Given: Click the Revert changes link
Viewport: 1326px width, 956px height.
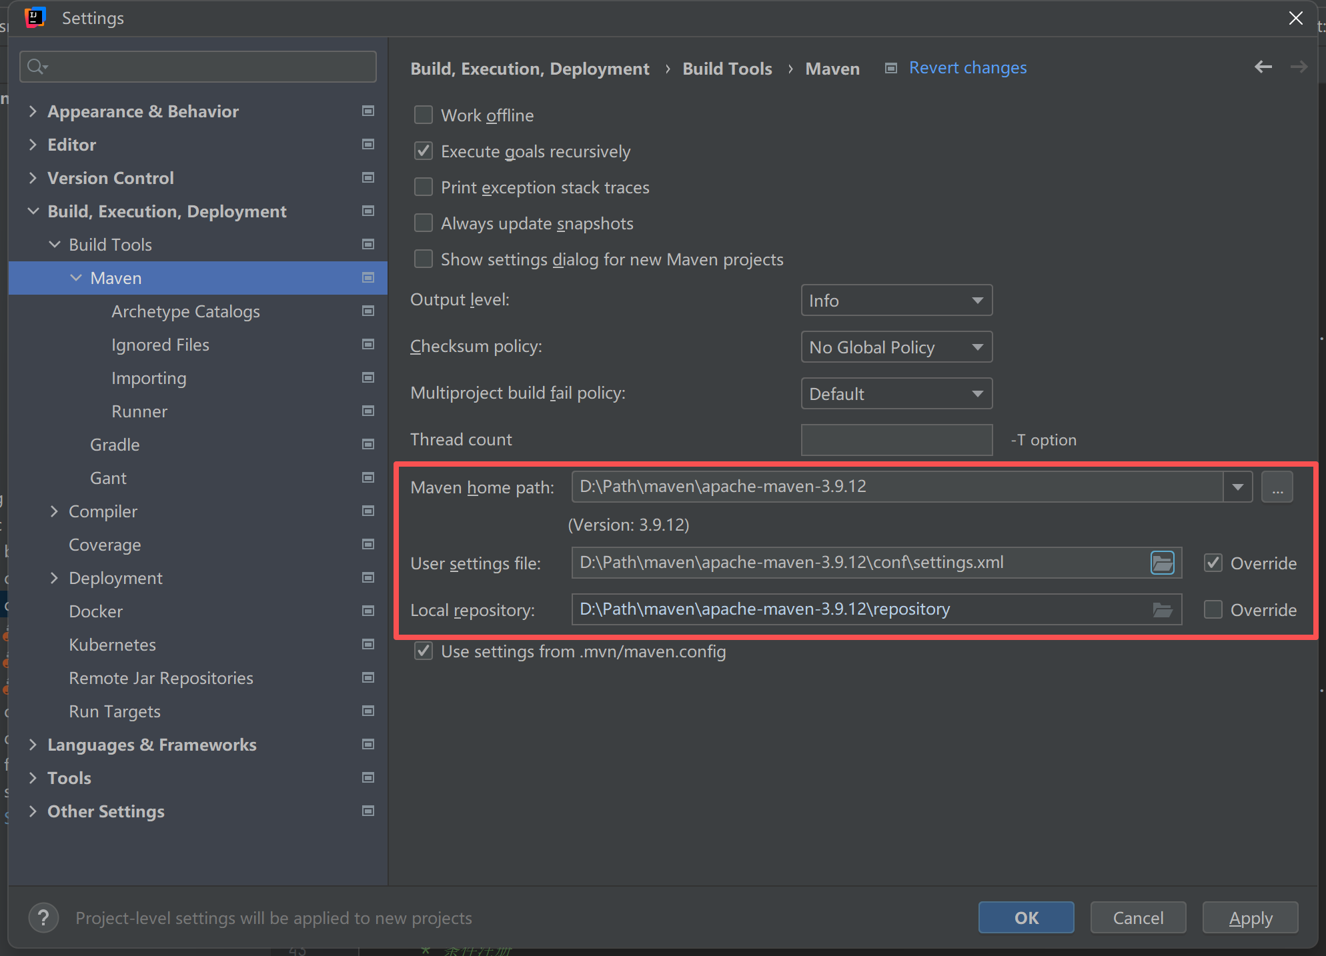Looking at the screenshot, I should pyautogui.click(x=967, y=68).
